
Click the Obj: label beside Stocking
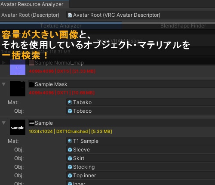pyautogui.click(x=19, y=167)
